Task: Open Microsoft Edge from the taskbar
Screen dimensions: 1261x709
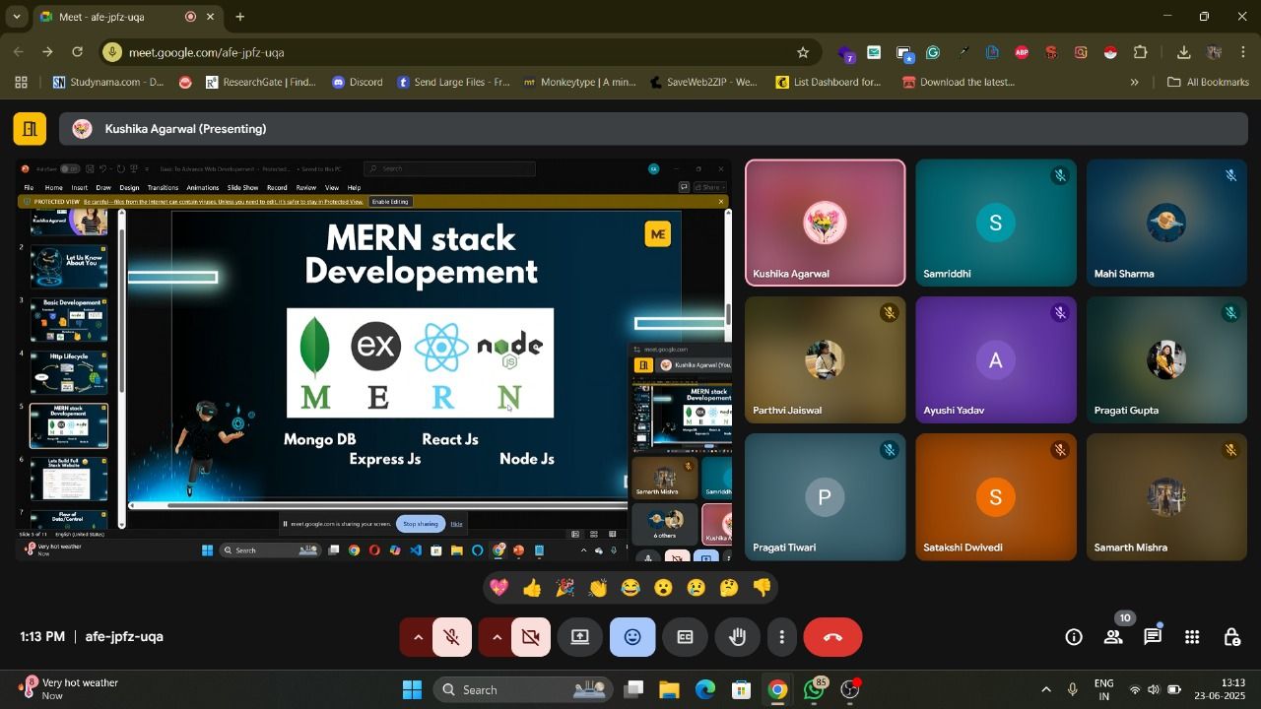Action: click(705, 689)
